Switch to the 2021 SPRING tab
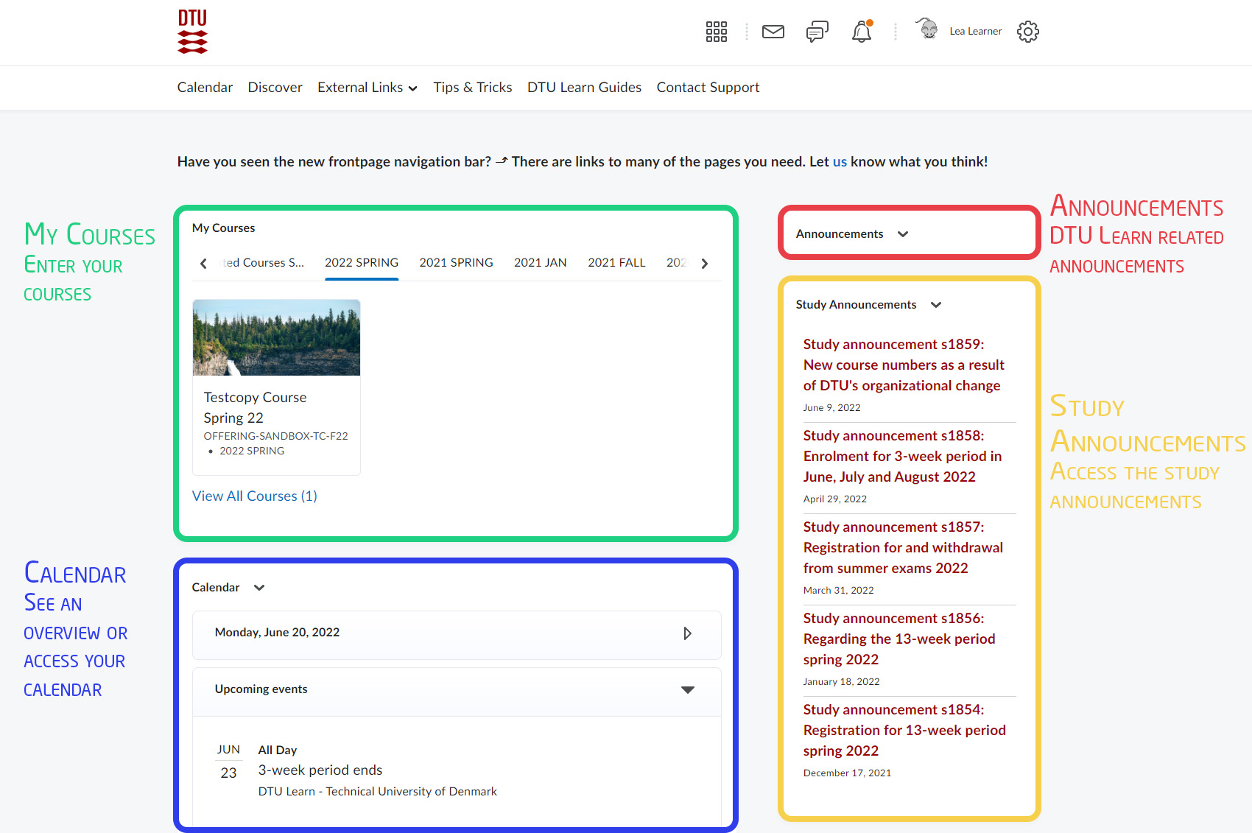Image resolution: width=1252 pixels, height=833 pixels. pos(456,263)
